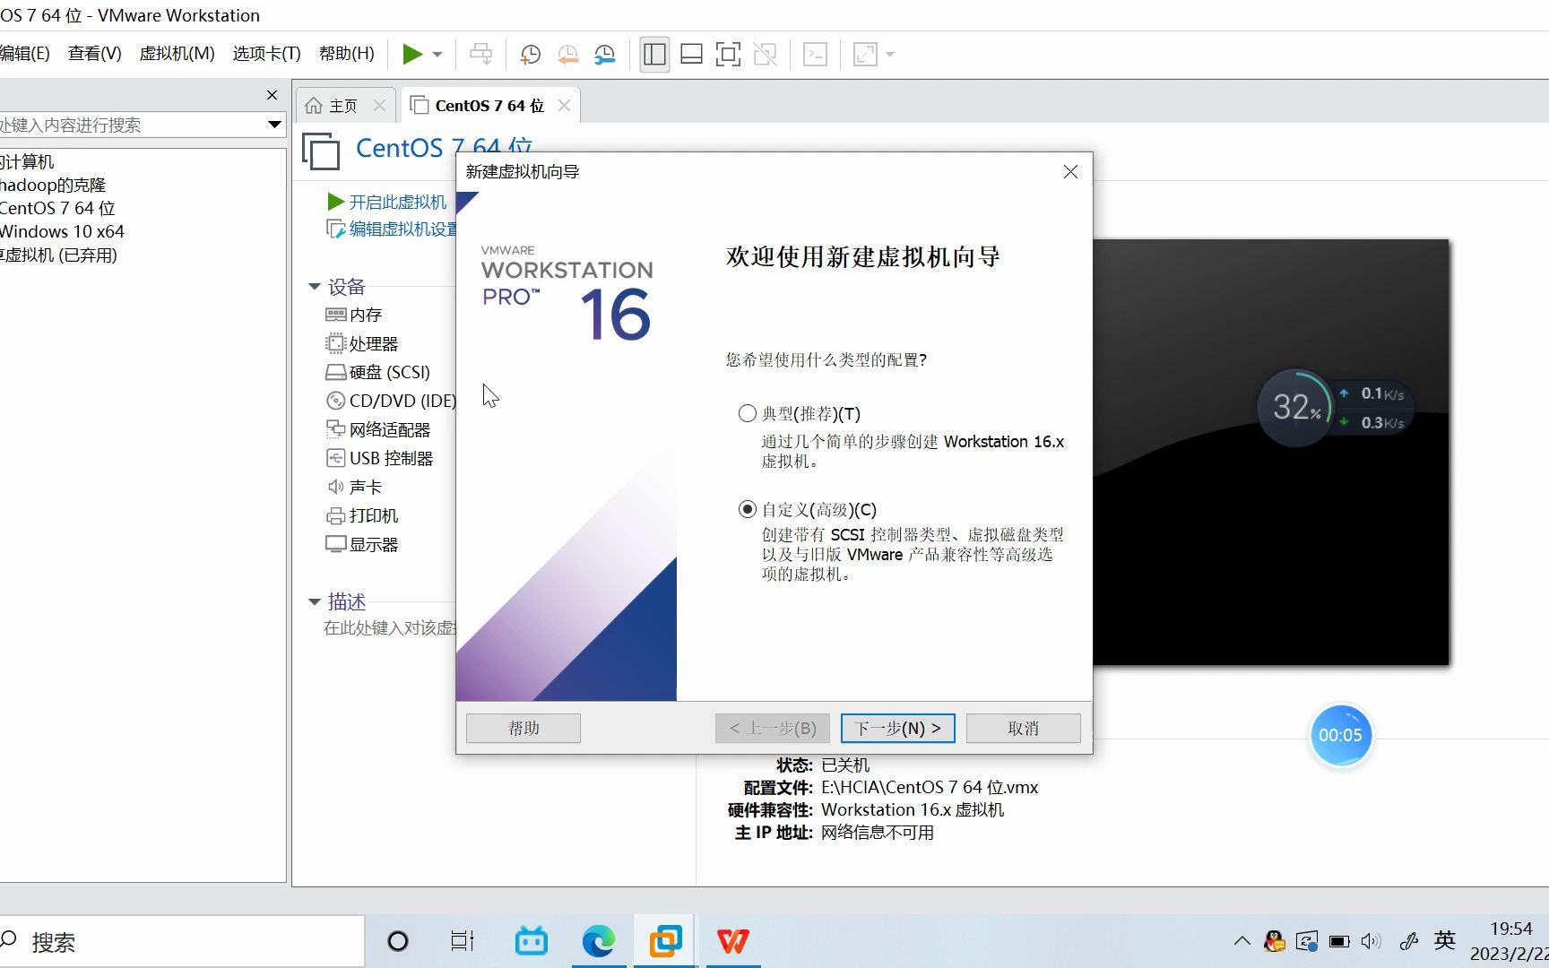Click the Windows taskbar 搜索 box

(182, 942)
